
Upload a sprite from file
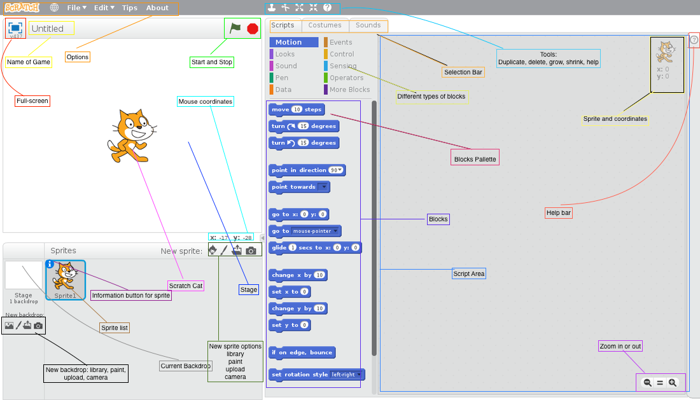237,250
